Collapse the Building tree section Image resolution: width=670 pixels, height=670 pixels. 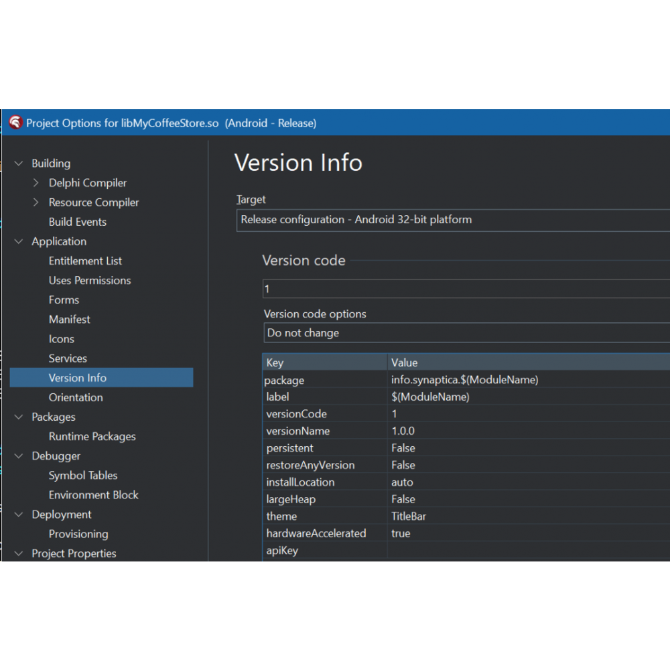(19, 163)
